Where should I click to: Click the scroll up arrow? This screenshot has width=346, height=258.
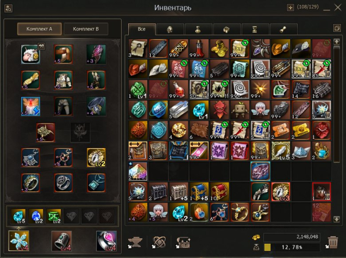pos(337,41)
